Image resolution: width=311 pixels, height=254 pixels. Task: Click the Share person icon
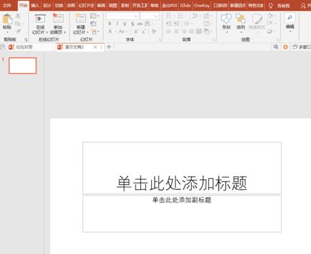(x=303, y=6)
